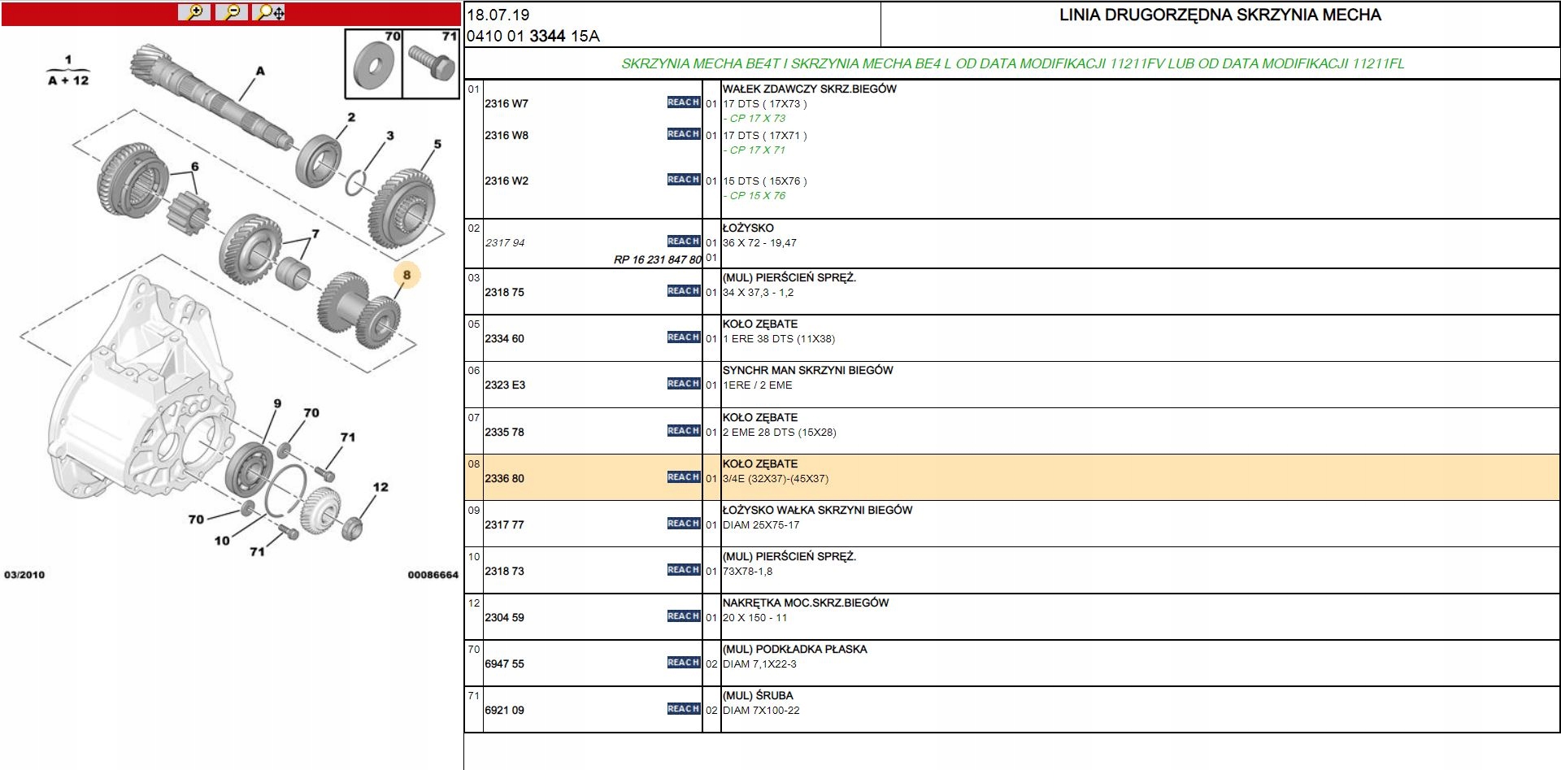Click the green BE4T gearbox modification subtitle
Viewport: 1561px width, 770px height.
click(x=1013, y=63)
